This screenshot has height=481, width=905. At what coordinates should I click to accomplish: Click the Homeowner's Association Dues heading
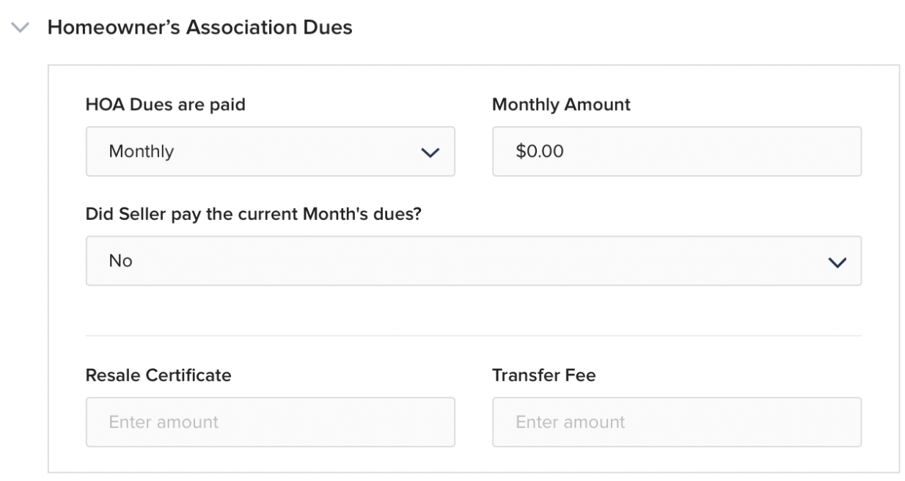click(x=199, y=29)
